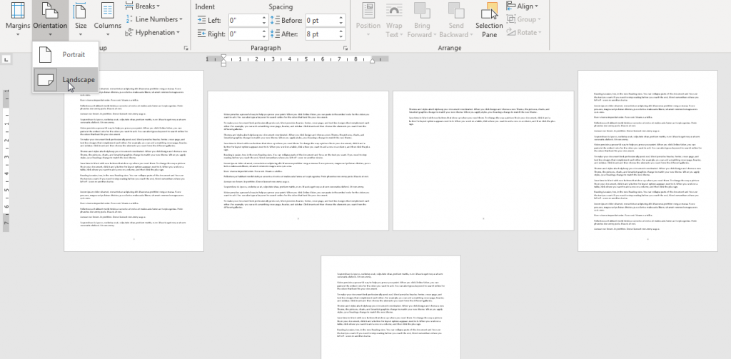Open the Page Setup dialog launcher
This screenshot has width=731, height=359.
(x=187, y=48)
